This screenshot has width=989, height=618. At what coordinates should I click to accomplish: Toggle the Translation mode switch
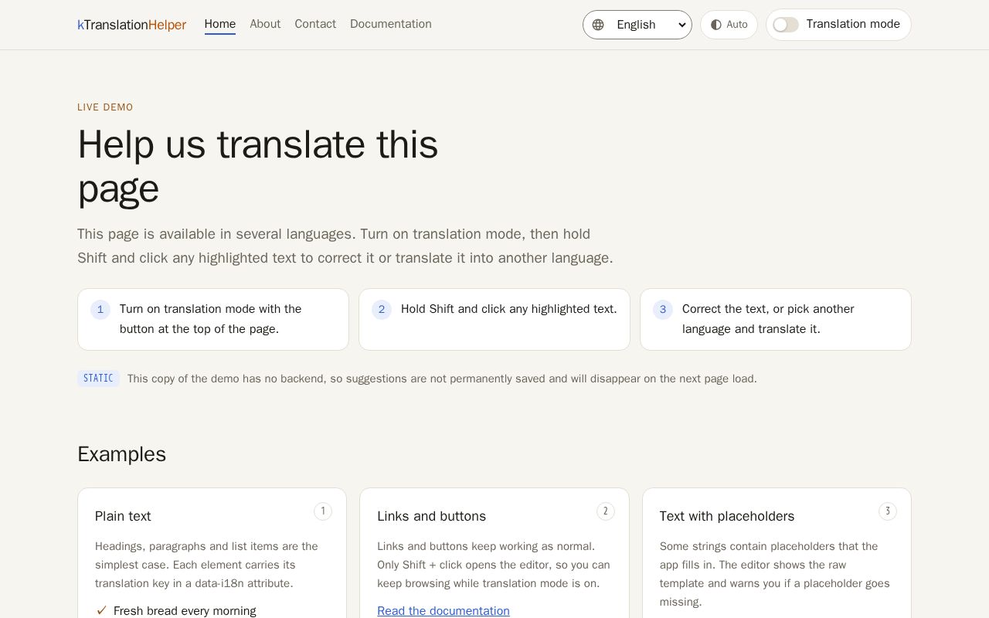(786, 25)
